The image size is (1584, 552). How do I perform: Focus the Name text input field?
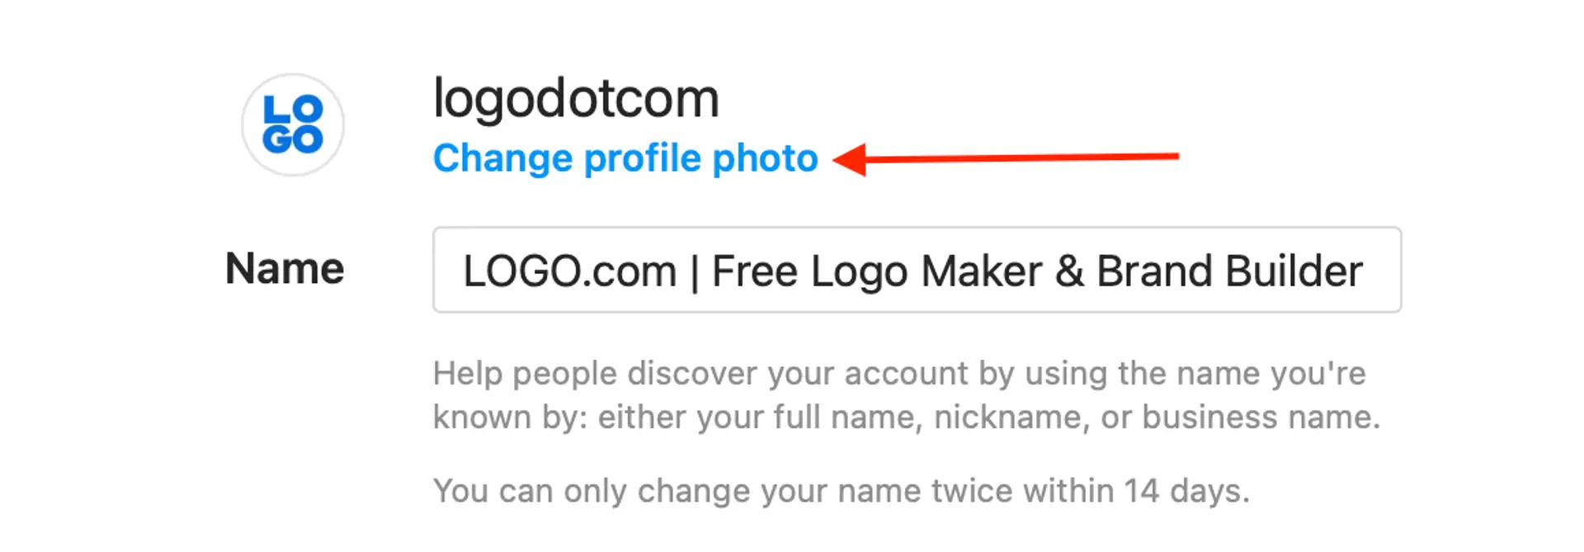tap(916, 270)
